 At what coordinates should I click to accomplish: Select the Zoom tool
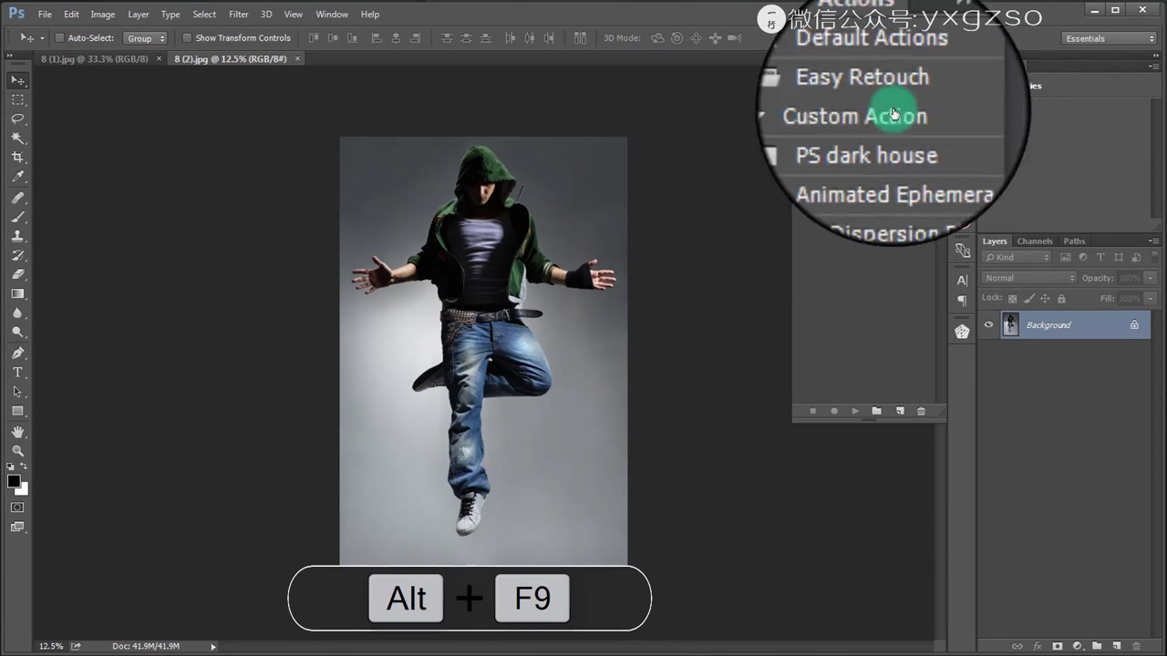(17, 451)
